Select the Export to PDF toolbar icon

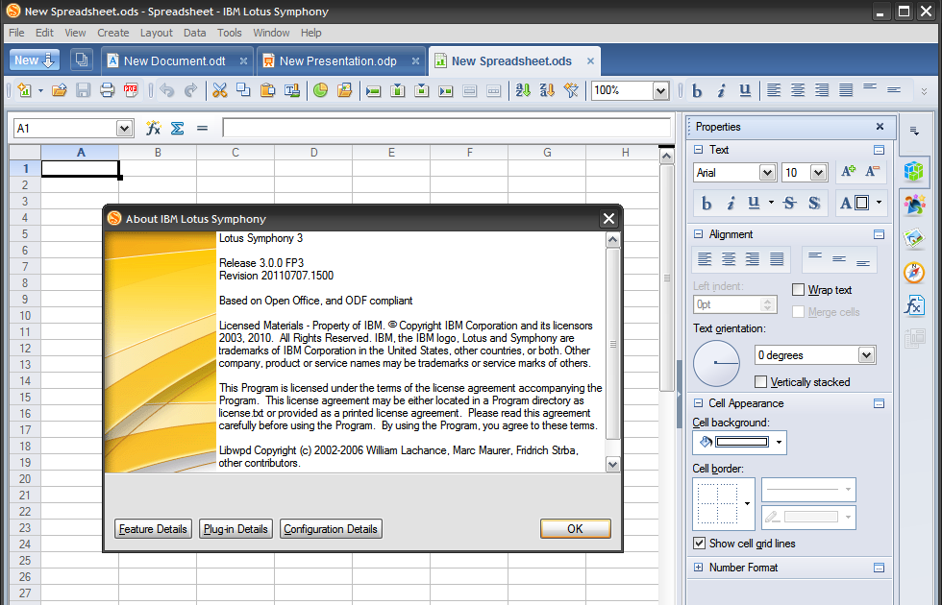(129, 91)
